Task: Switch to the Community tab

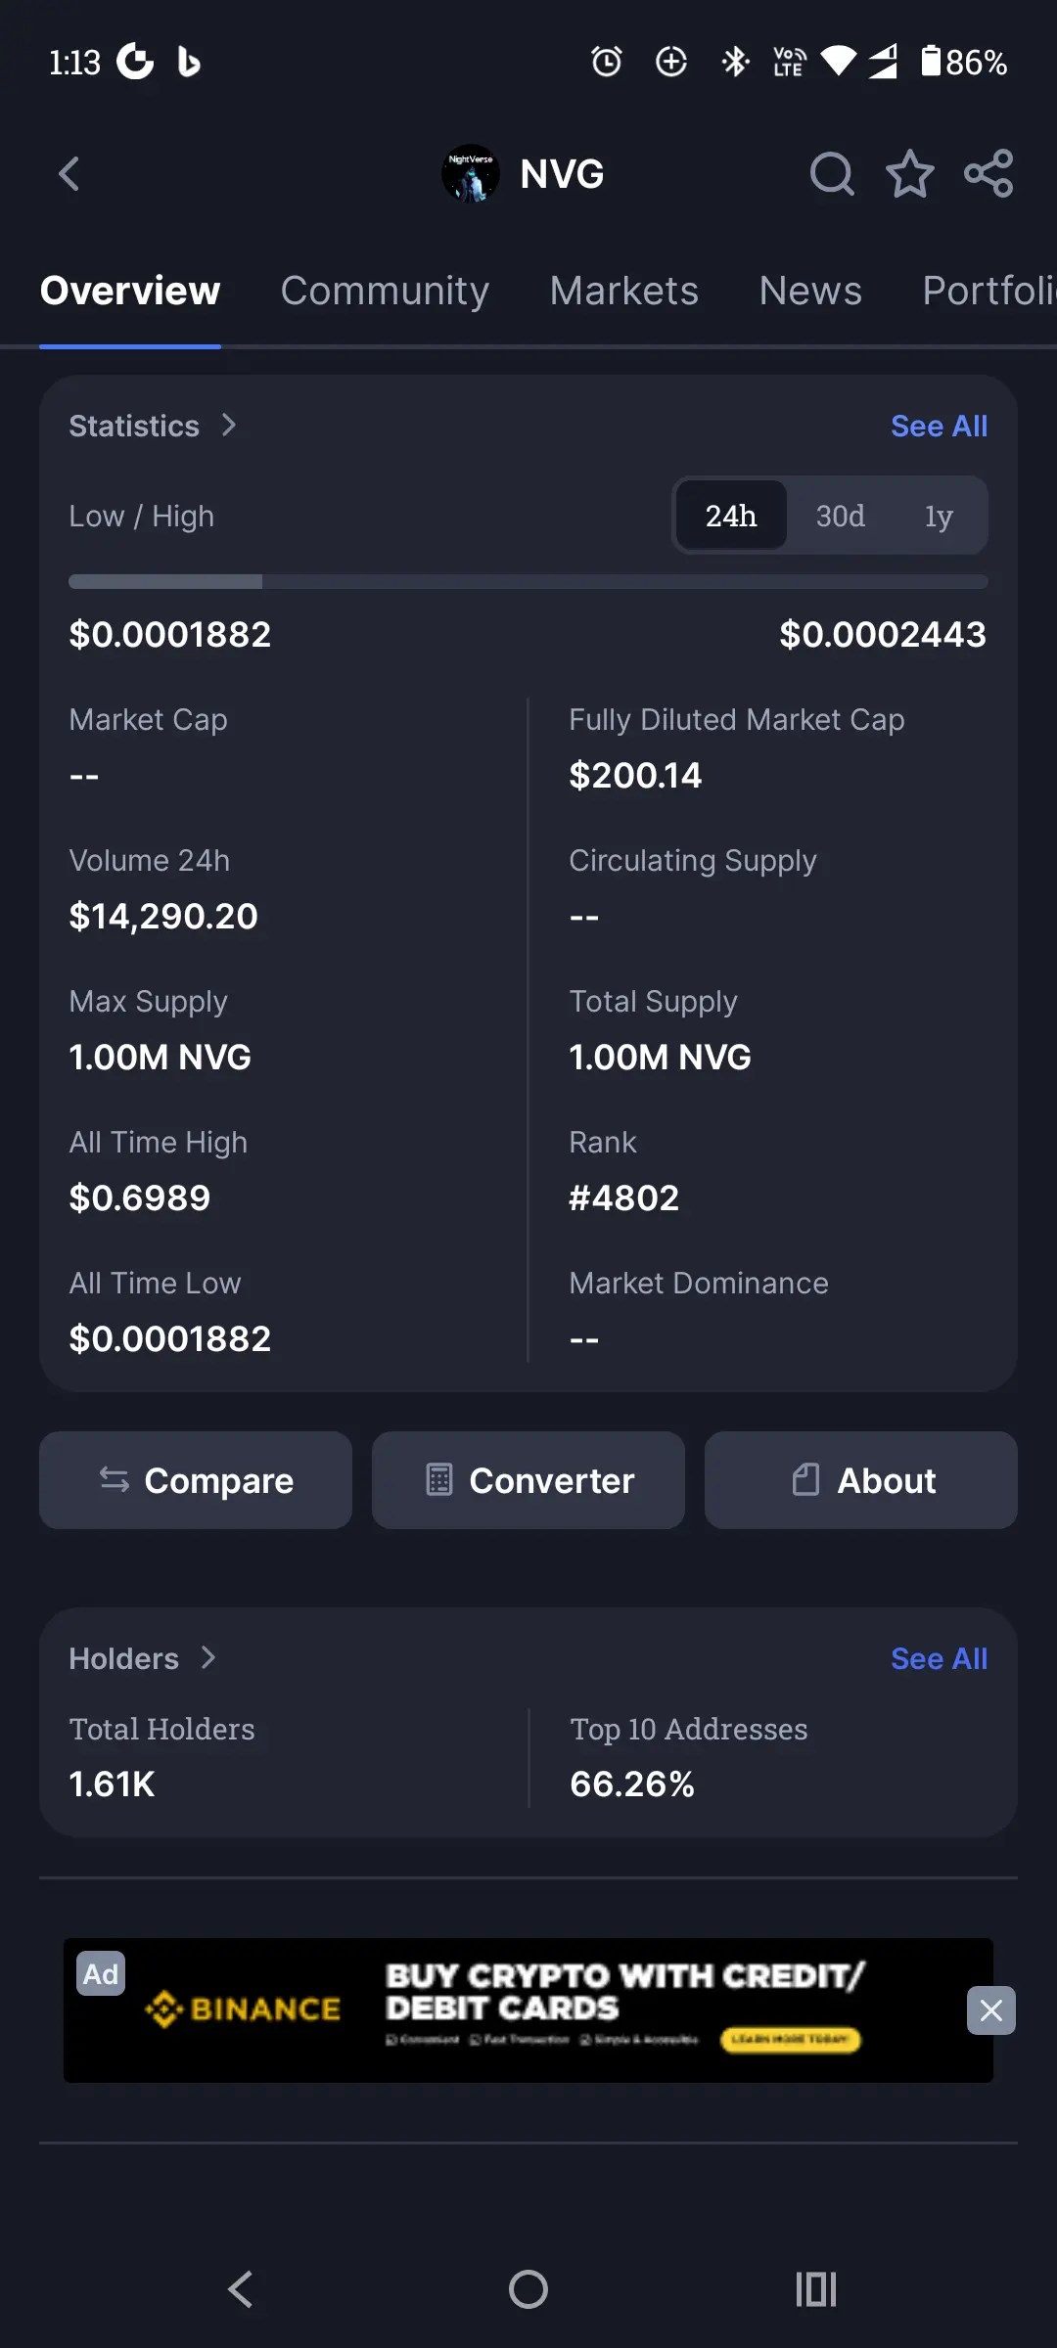Action: click(385, 291)
